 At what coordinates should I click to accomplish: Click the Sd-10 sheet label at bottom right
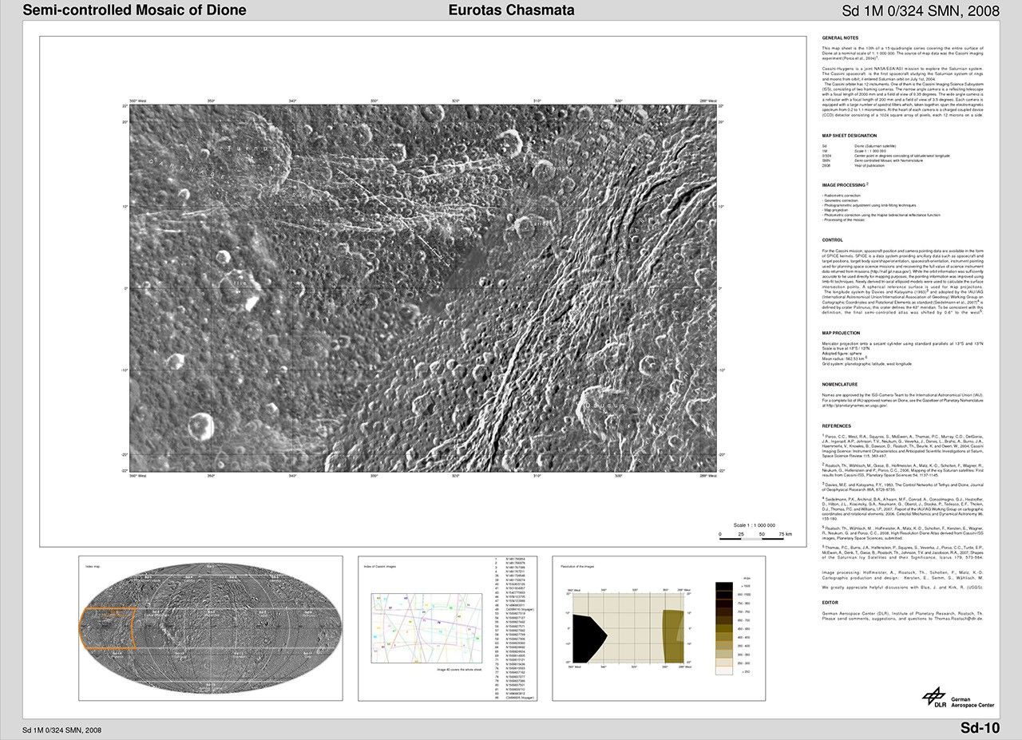pyautogui.click(x=979, y=727)
